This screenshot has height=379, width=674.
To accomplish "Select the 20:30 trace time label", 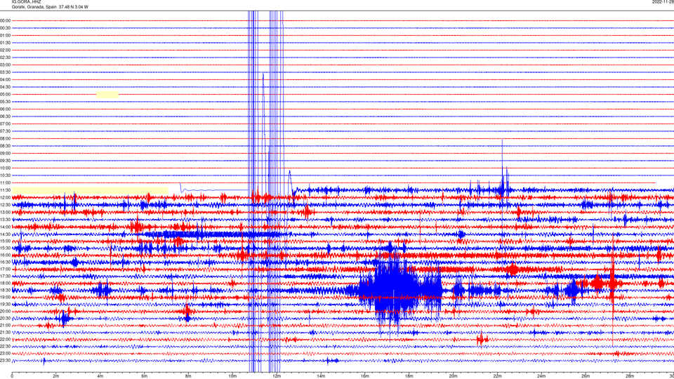I will (5, 319).
